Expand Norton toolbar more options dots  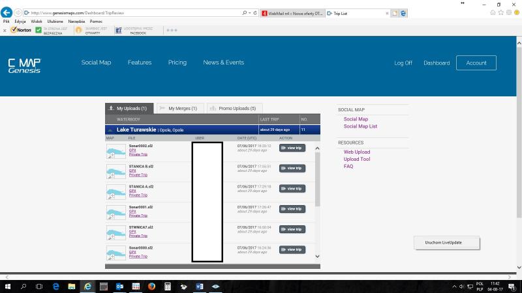point(172,30)
